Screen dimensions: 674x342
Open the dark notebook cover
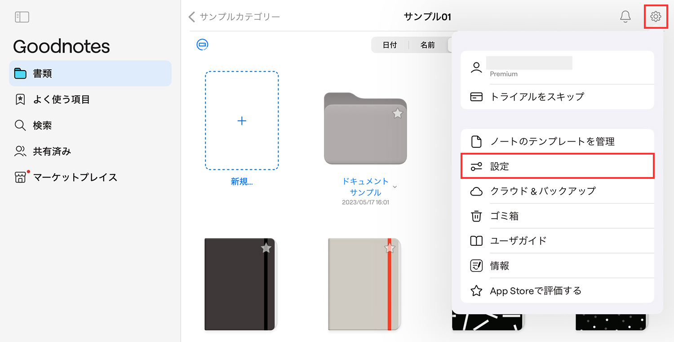[239, 284]
